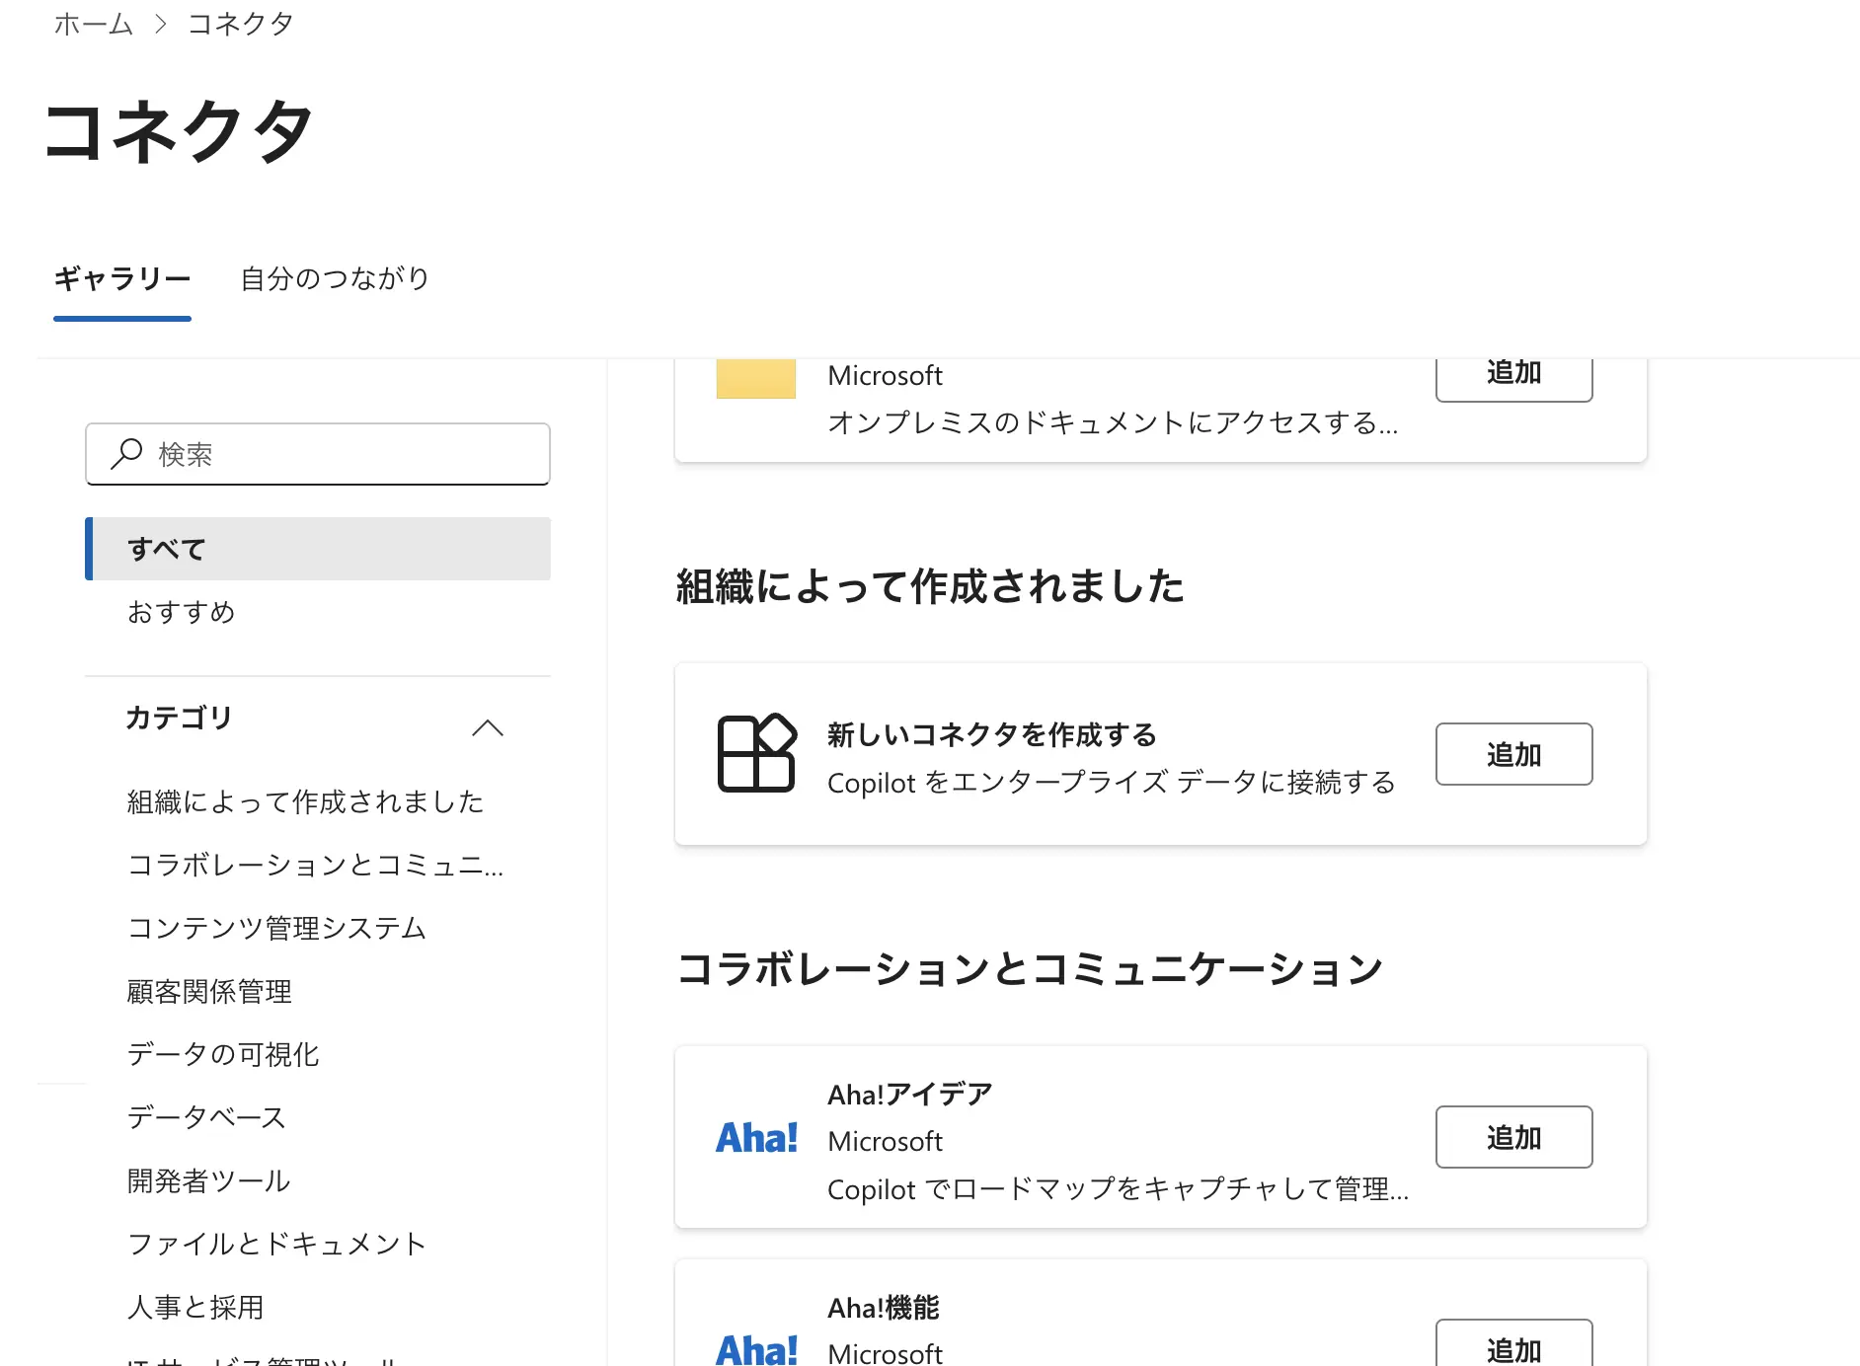Click the Copilot をエンタープライズ データに接続する description
This screenshot has width=1860, height=1366.
click(1112, 782)
